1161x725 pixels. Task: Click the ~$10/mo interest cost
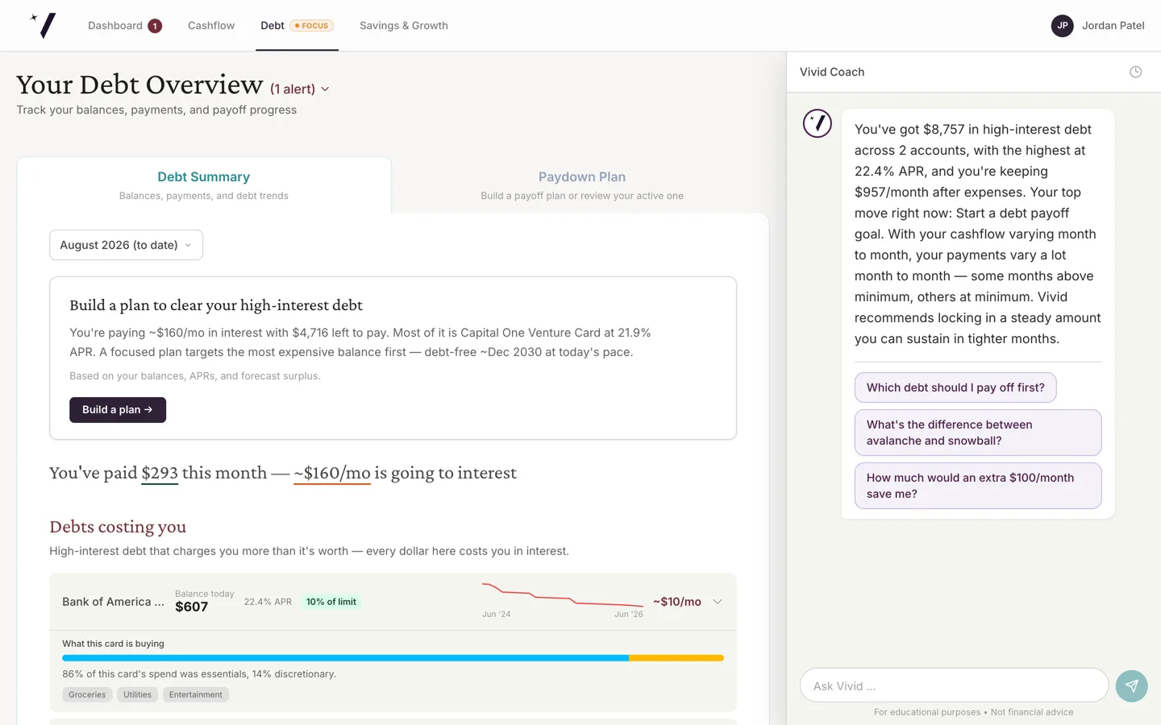pos(677,602)
